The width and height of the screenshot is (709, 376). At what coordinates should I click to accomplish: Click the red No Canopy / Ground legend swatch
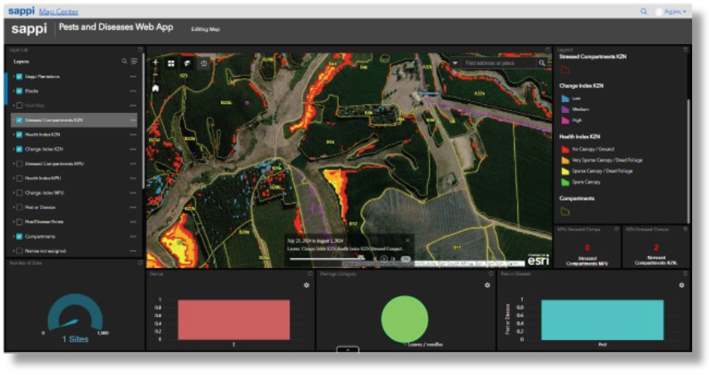tap(565, 149)
